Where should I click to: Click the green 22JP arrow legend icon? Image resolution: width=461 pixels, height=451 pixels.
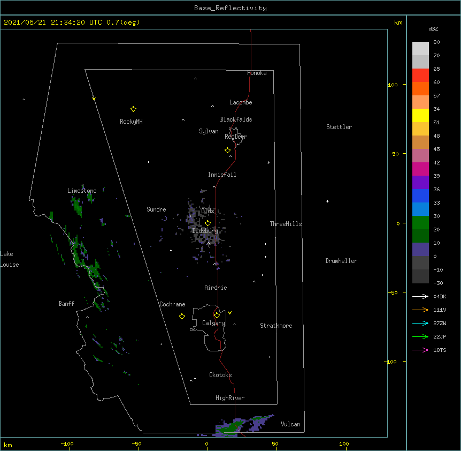pyautogui.click(x=420, y=336)
